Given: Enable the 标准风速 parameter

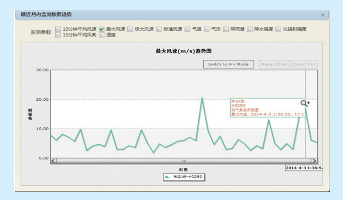Looking at the screenshot, I should pos(159,29).
